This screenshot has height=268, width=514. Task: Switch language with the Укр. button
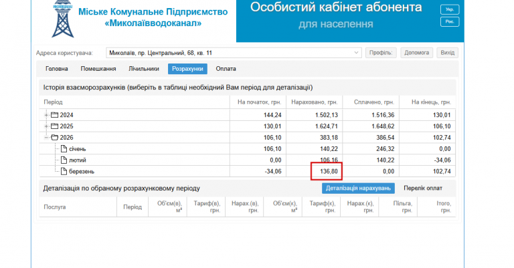tap(450, 9)
